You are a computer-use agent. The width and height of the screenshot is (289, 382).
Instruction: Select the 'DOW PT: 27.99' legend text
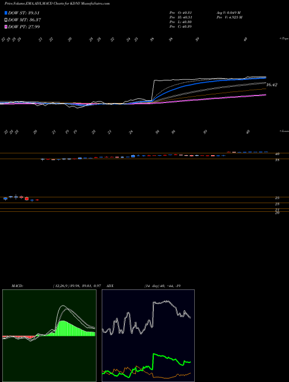pos(24,27)
